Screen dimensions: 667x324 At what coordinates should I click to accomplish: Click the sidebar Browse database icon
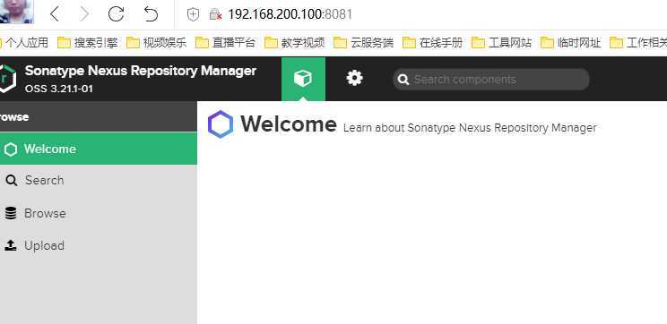click(11, 213)
